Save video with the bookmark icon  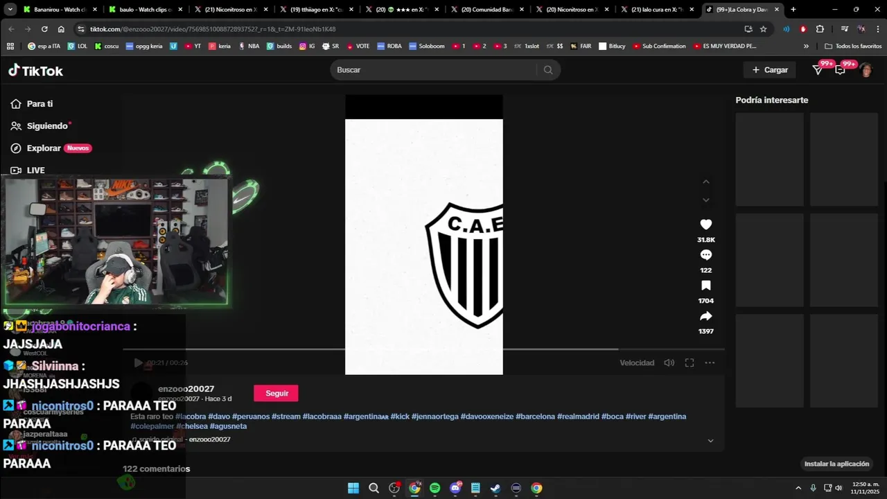point(706,286)
